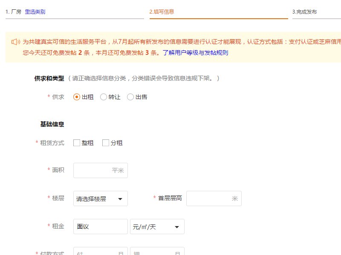Click the 面积 area input field
The image size is (341, 255).
tap(100, 170)
